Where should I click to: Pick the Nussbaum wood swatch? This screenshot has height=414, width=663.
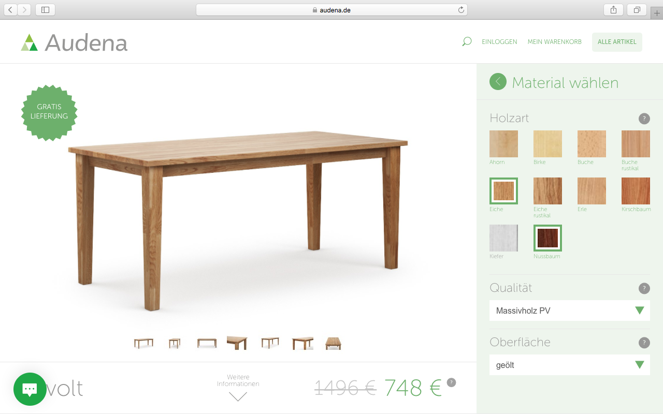(x=547, y=238)
